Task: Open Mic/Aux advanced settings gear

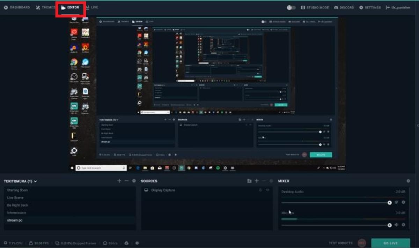Action: (x=403, y=224)
